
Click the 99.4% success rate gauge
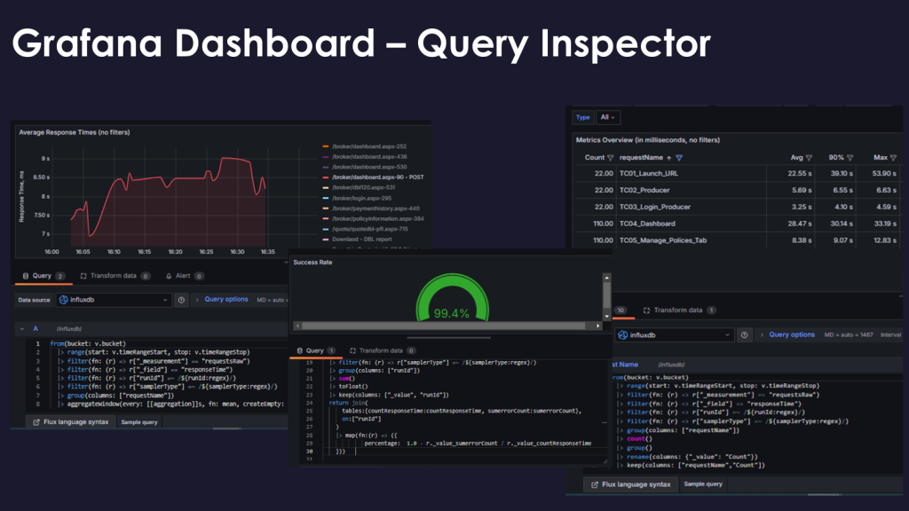point(452,298)
